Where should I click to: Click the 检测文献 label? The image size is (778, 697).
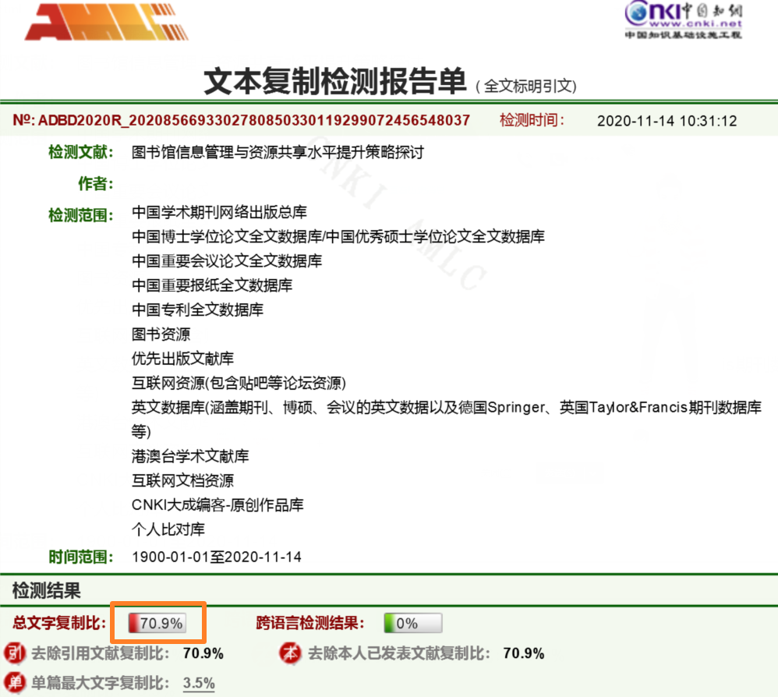pyautogui.click(x=80, y=152)
